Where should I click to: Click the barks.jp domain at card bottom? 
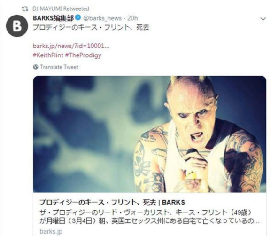[51, 231]
